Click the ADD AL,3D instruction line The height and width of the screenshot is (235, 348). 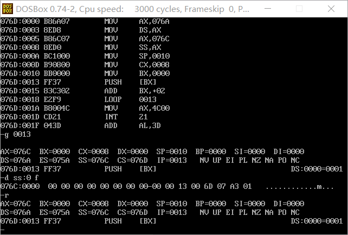click(x=81, y=125)
